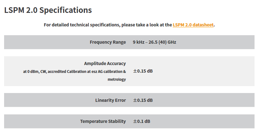Click the 'For detailed technical specifications' sentence
Viewport: 258px width, 132px height.
(x=129, y=25)
